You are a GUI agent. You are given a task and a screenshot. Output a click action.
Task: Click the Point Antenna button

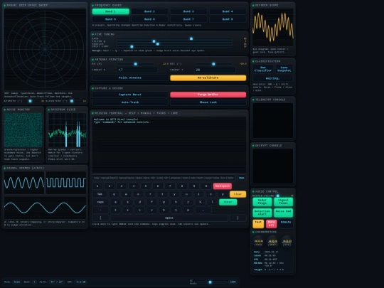(130, 78)
